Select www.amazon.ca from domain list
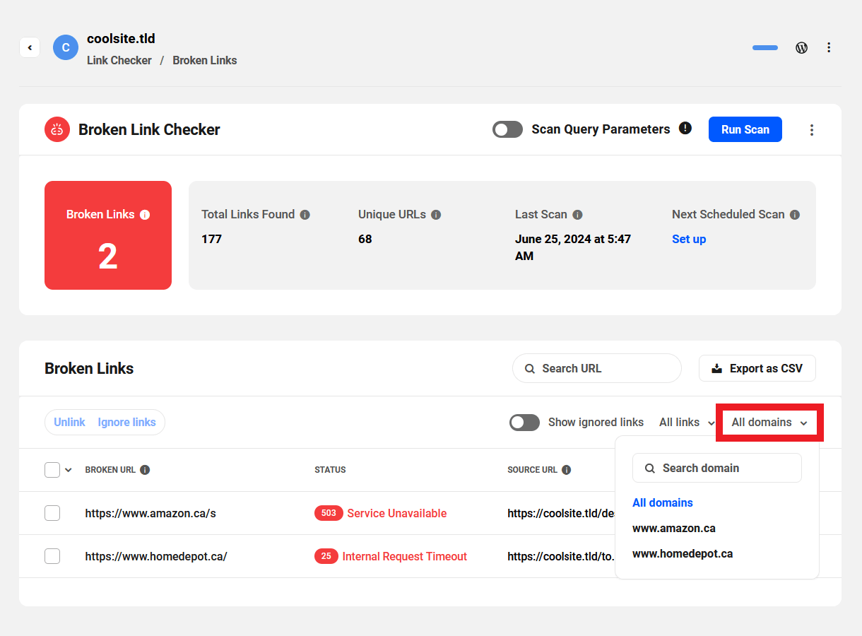Viewport: 862px width, 636px height. (674, 529)
